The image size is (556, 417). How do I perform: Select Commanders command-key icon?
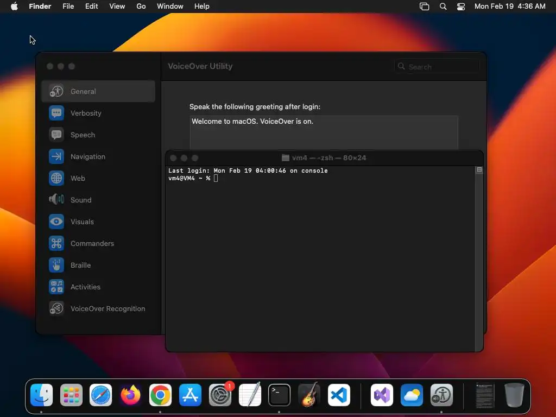(56, 243)
